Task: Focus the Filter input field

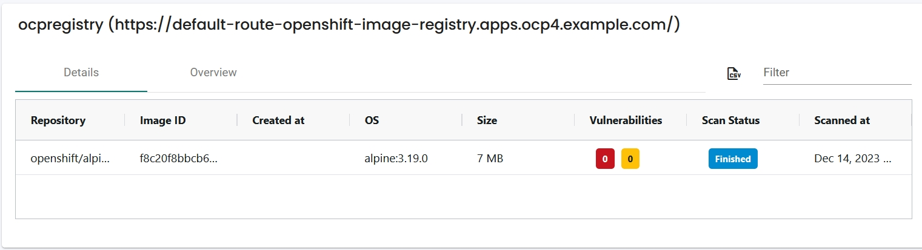Action: [837, 73]
